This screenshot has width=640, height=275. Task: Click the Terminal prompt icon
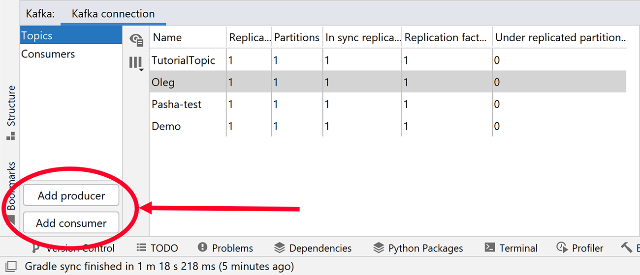(489, 247)
